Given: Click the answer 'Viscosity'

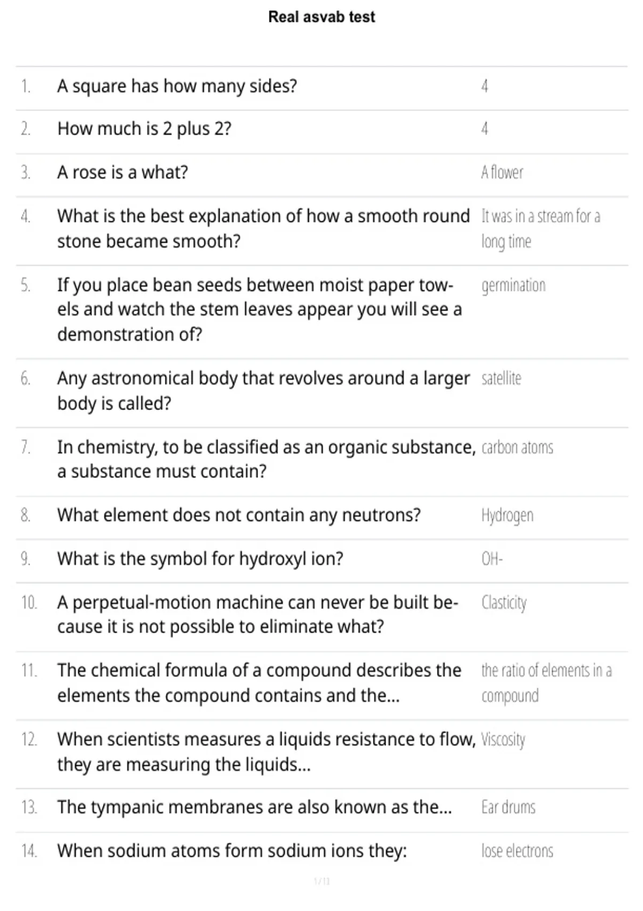Looking at the screenshot, I should point(503,740).
